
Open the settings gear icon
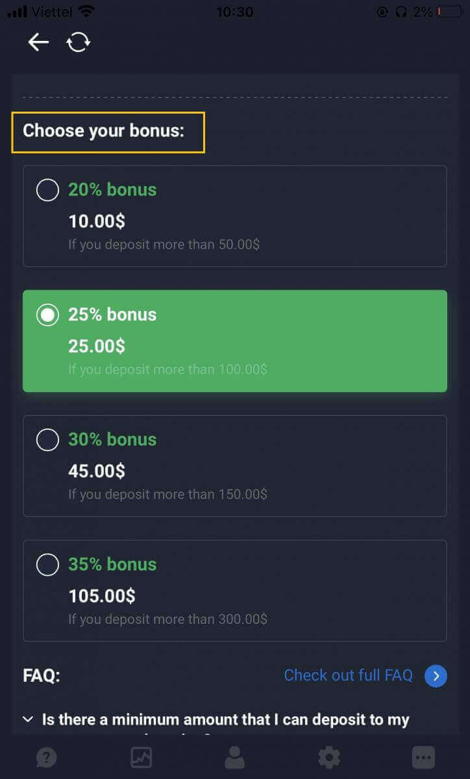328,757
